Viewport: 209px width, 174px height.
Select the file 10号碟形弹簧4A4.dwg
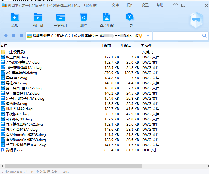(24, 68)
